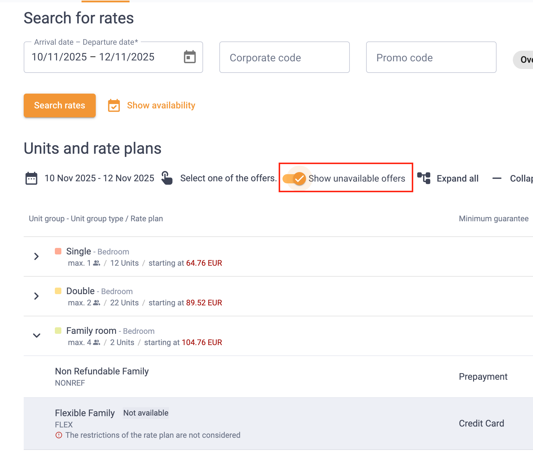533x452 pixels.
Task: Focus the Corporate code field
Action: pyautogui.click(x=285, y=57)
